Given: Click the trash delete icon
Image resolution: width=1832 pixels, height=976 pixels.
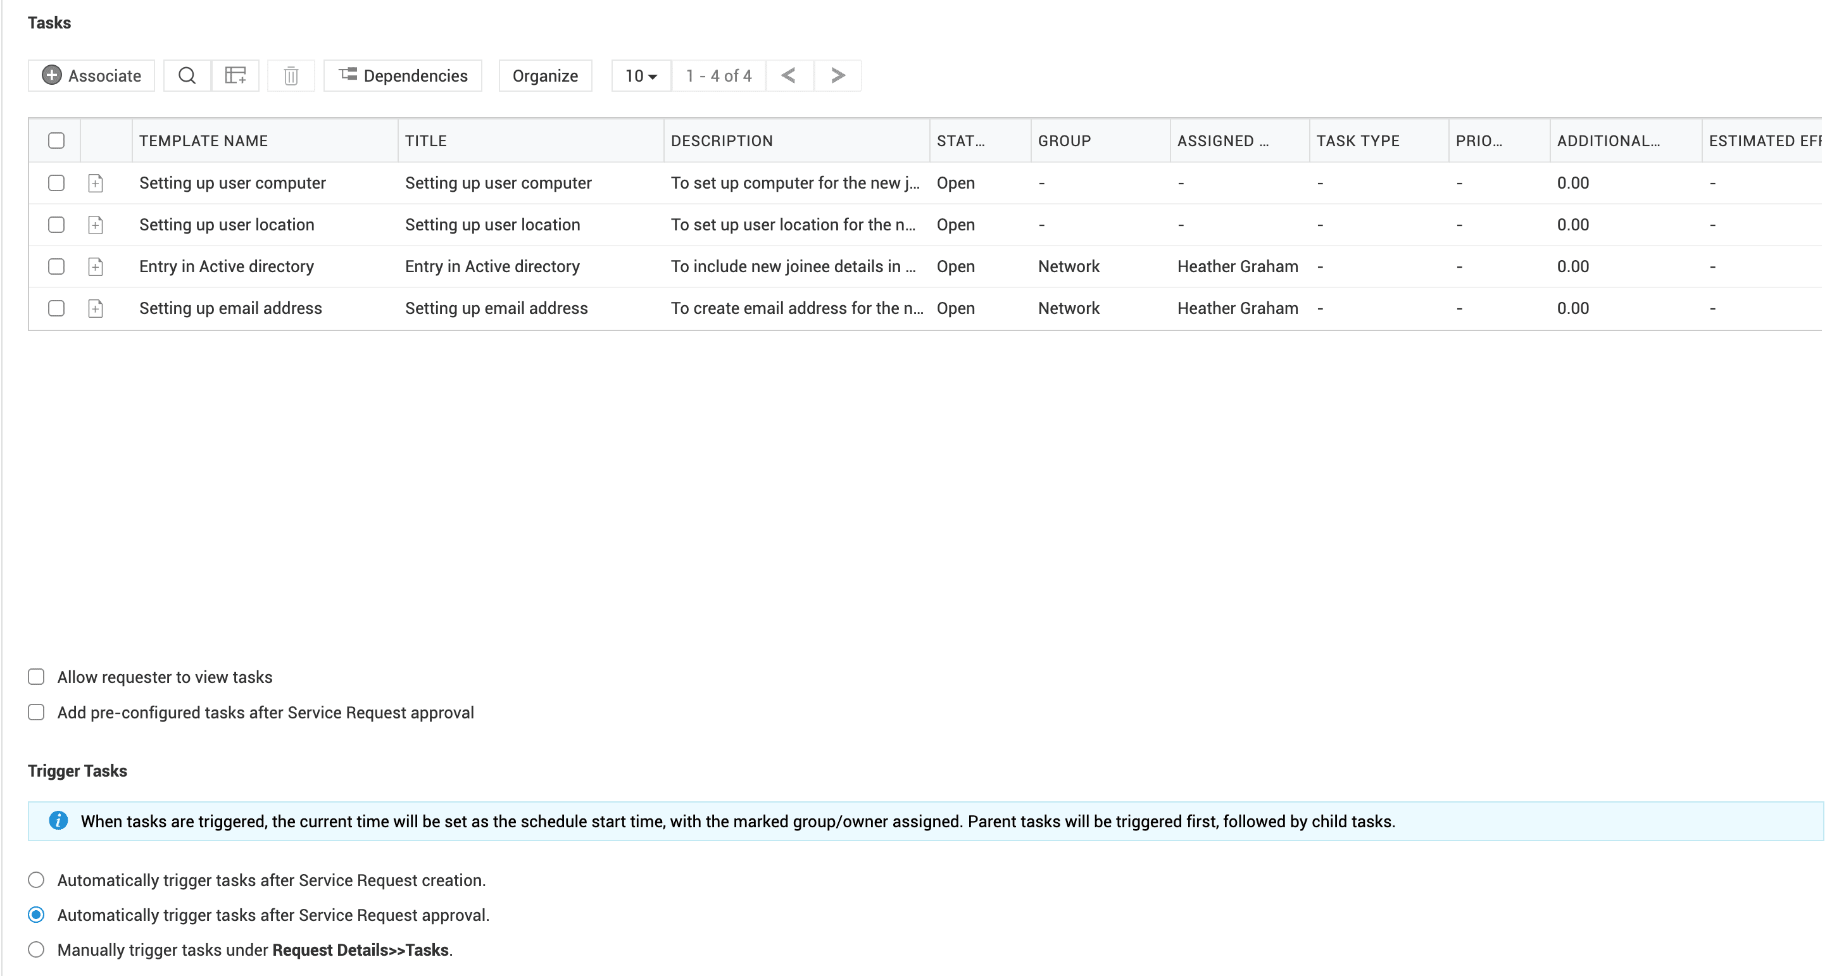Looking at the screenshot, I should 291,75.
